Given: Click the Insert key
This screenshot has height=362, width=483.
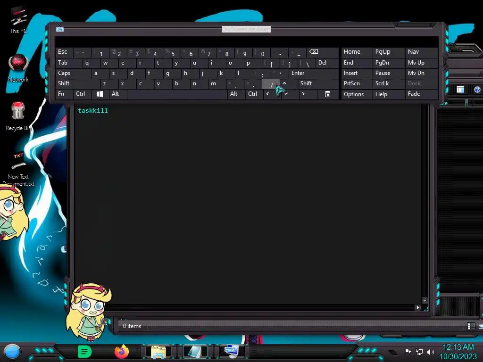Looking at the screenshot, I should [357, 73].
